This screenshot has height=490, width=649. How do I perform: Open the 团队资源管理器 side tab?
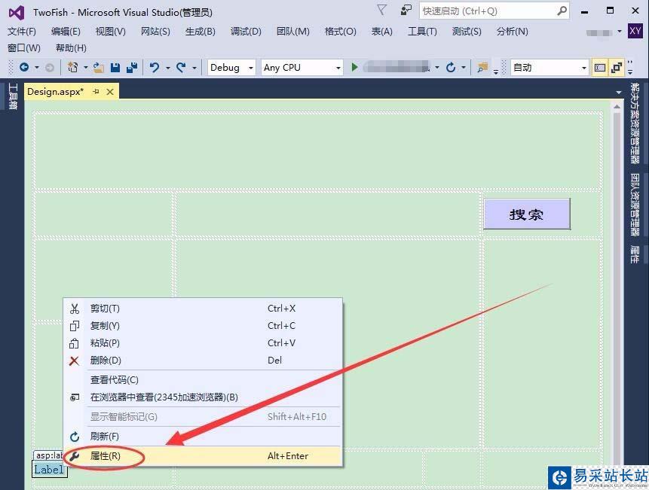635,205
